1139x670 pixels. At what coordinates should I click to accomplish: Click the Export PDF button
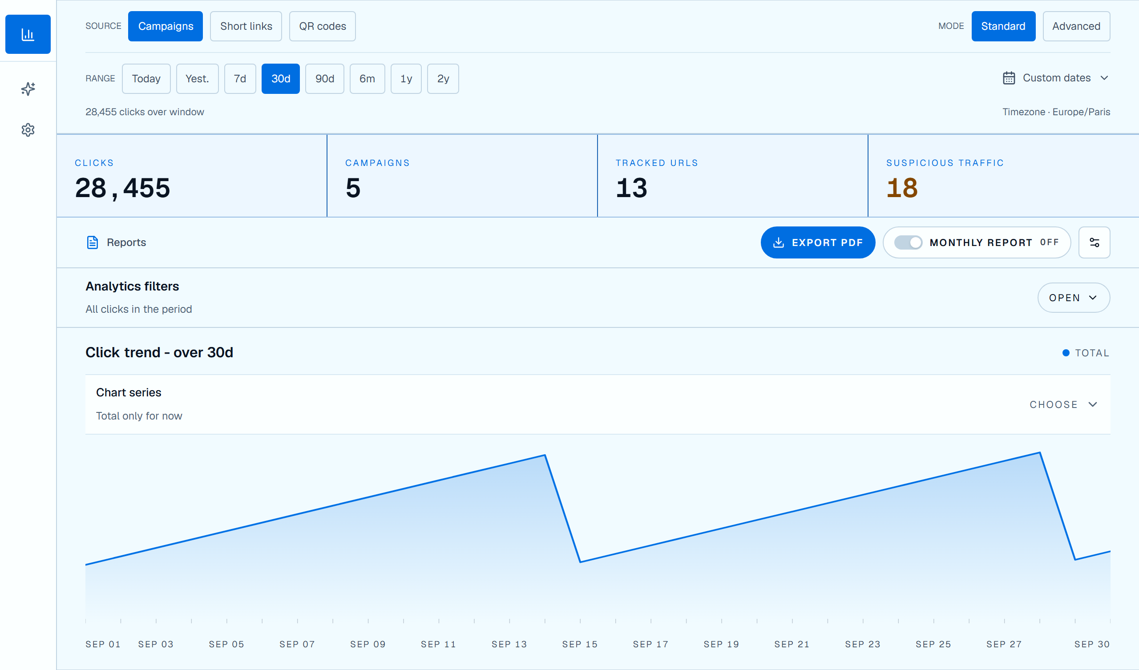coord(818,242)
